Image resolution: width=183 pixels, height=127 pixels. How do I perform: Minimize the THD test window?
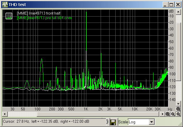(165, 5)
